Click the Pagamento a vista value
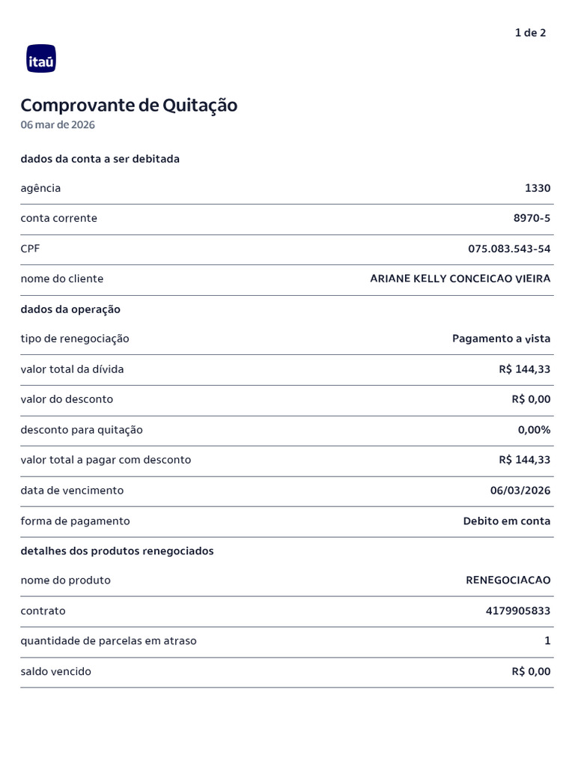Screen dimensions: 575x767 501,339
